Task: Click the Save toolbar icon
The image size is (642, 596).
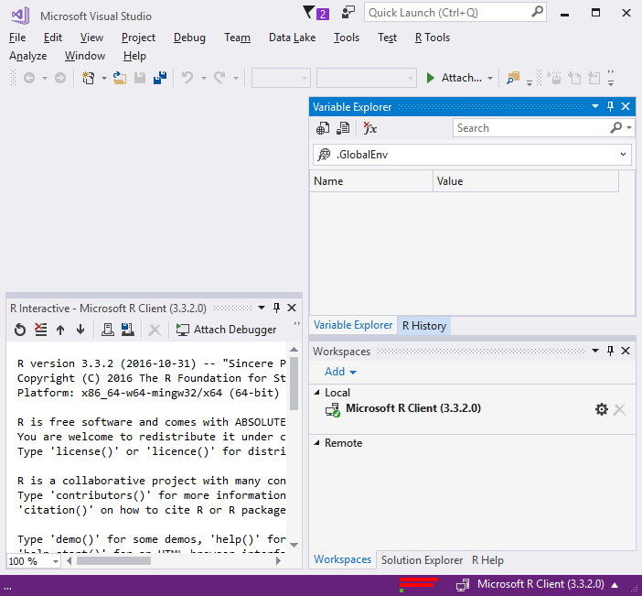Action: [x=140, y=78]
